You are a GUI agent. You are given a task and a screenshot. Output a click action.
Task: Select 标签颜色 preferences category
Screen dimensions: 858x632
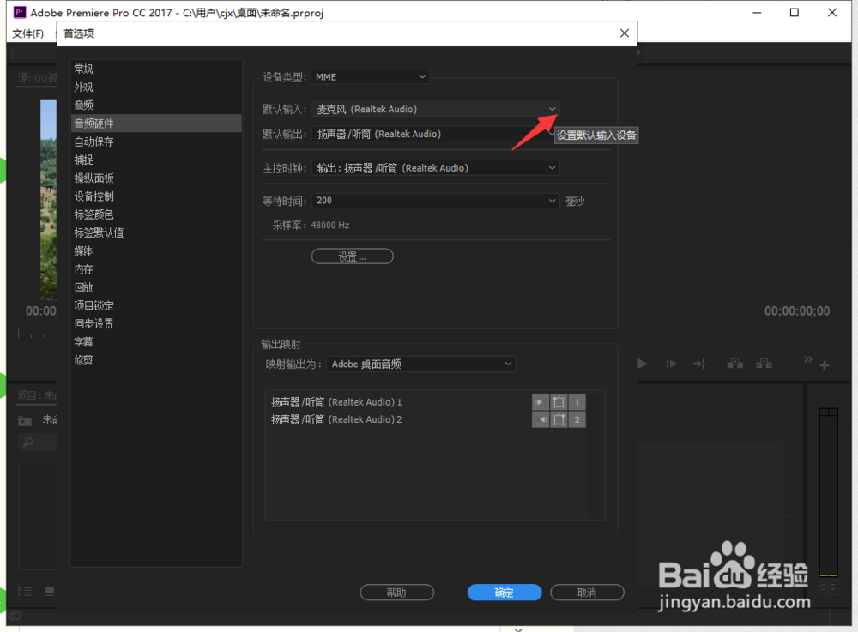point(156,214)
